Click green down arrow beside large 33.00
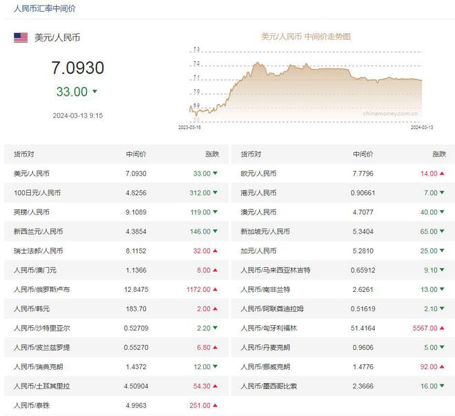 pyautogui.click(x=94, y=92)
